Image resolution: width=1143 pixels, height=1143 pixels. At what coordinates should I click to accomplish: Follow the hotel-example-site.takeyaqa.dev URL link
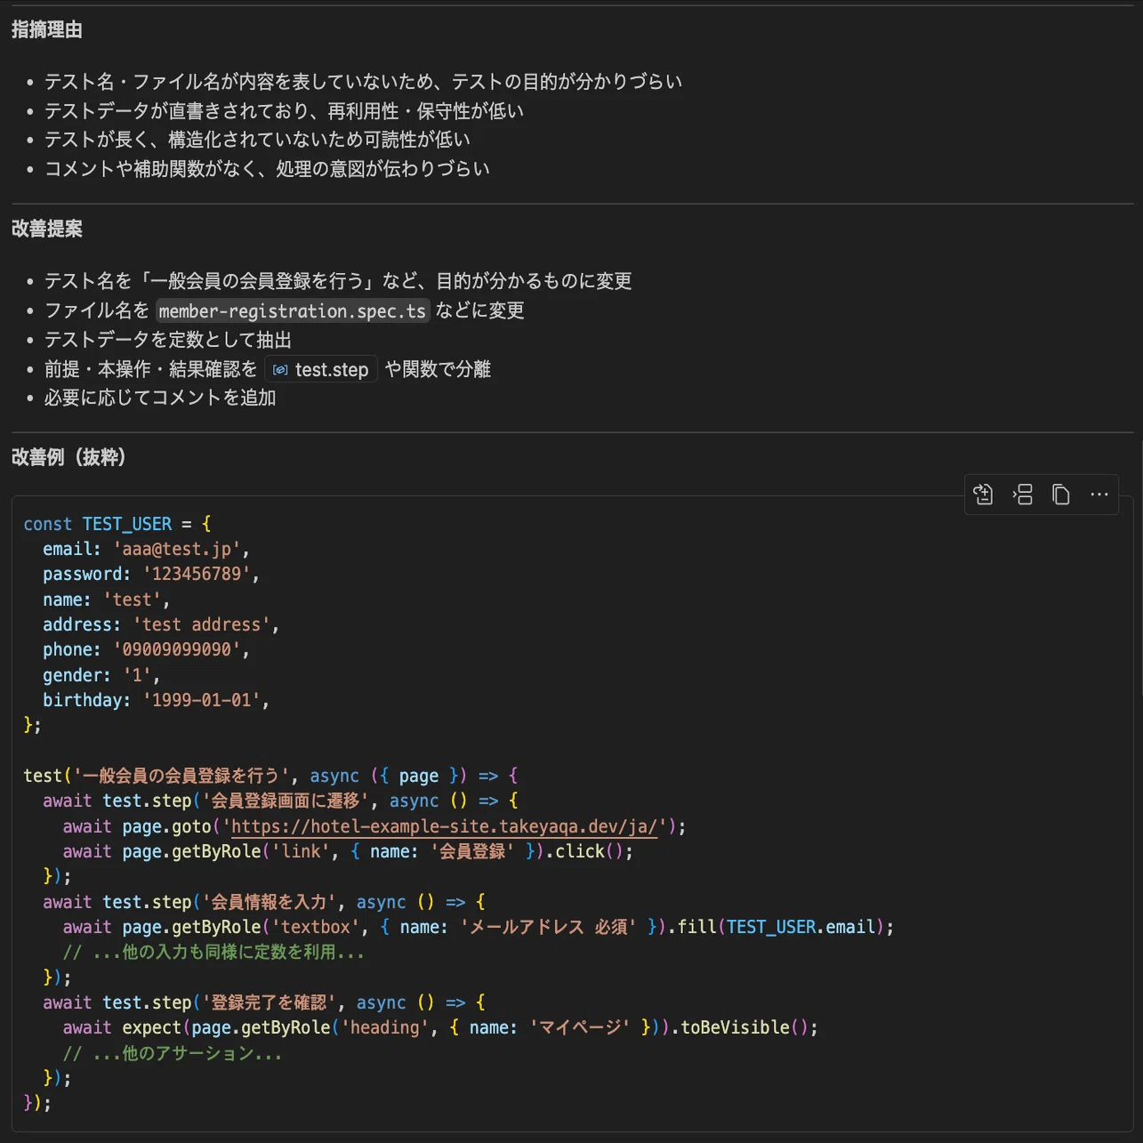(445, 826)
